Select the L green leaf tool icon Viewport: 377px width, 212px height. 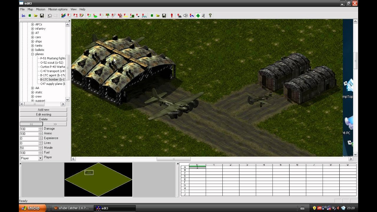(95, 15)
